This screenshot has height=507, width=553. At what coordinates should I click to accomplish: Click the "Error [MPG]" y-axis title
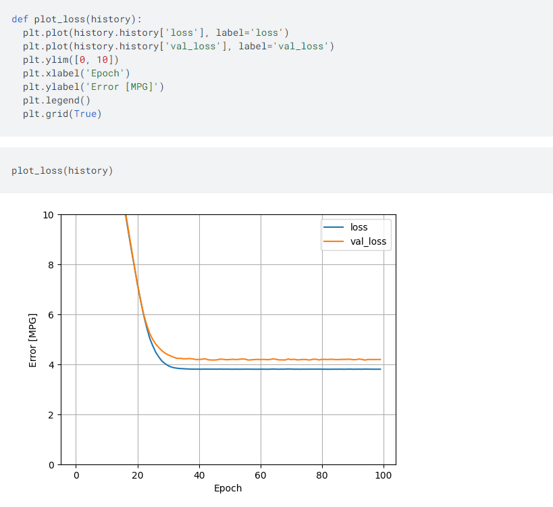click(x=32, y=339)
